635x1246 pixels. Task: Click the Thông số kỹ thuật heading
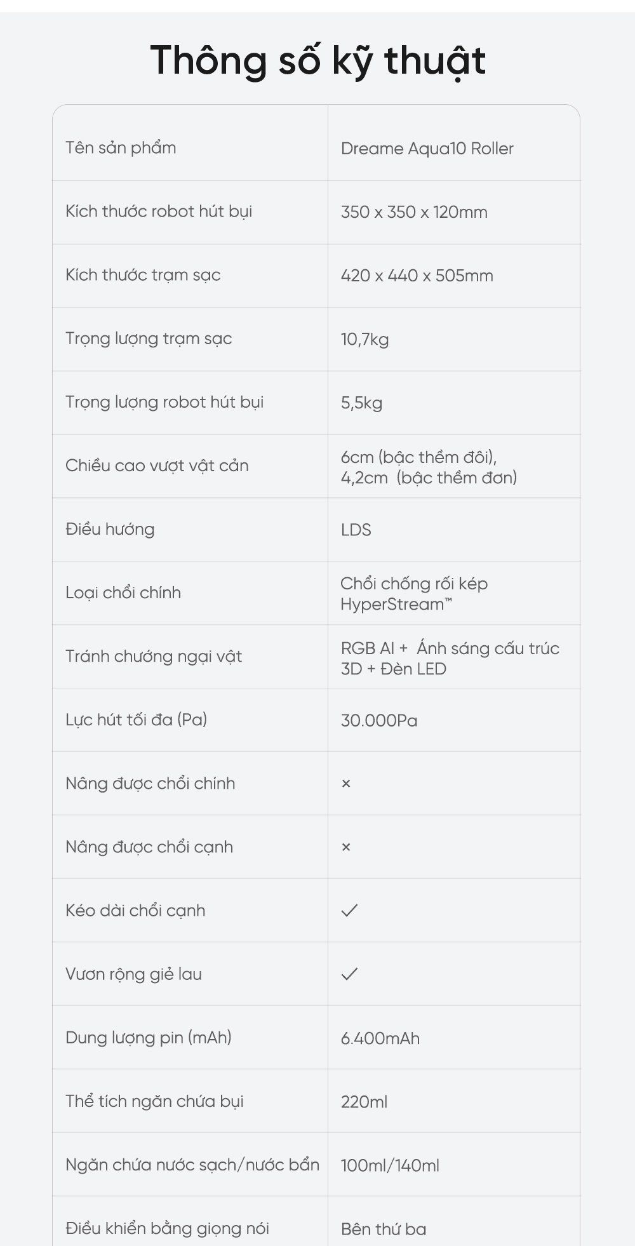coord(317,61)
